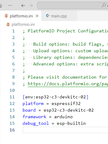This screenshot has width=108, height=144.
Task: Click the framework key on line 14
Action: (x=34, y=117)
